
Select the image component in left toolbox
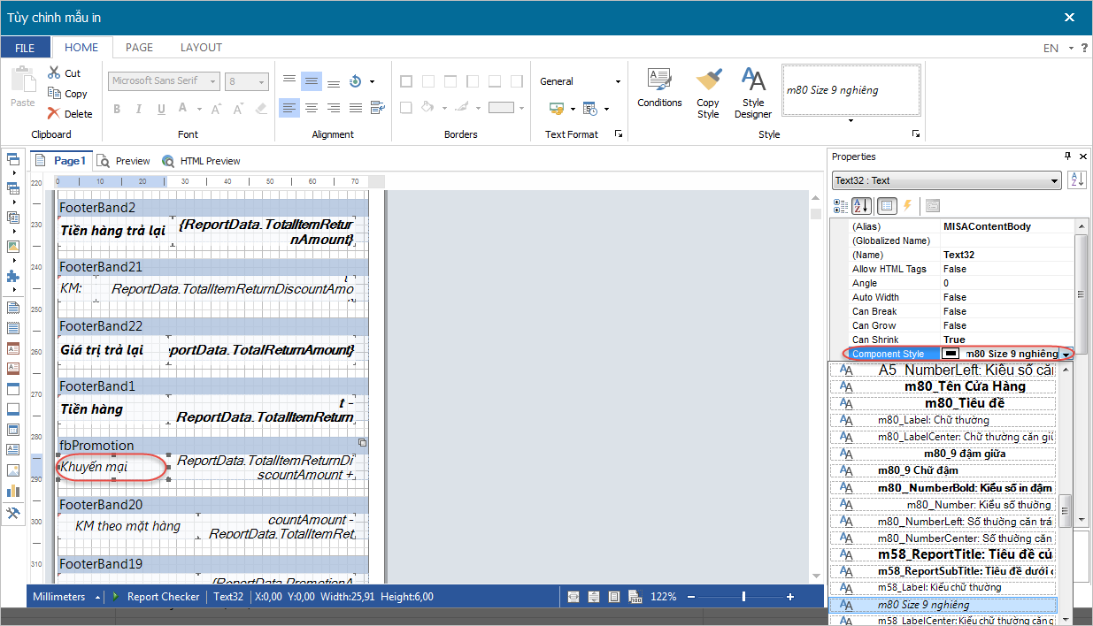click(x=12, y=470)
